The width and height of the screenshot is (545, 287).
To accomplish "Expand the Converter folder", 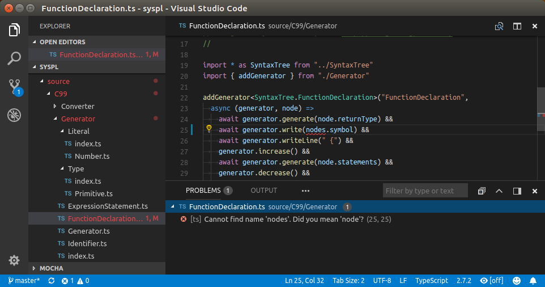I will (77, 106).
